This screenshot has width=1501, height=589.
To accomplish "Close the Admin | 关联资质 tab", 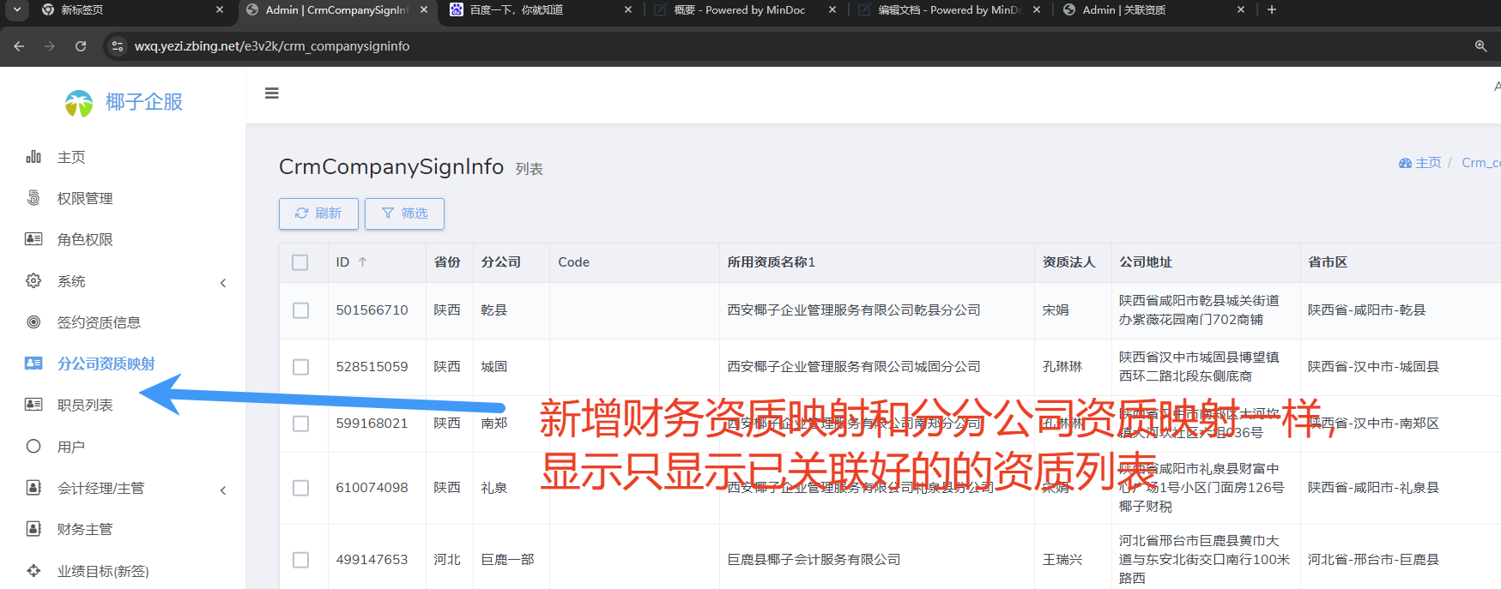I will pos(1241,9).
